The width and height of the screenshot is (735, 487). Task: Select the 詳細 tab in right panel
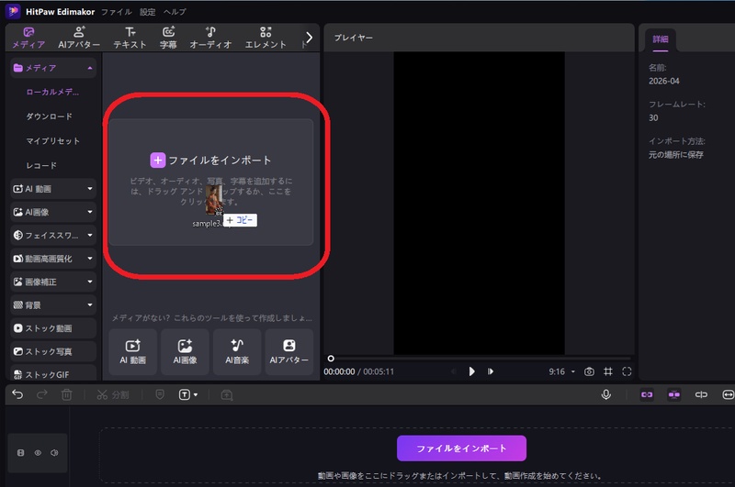coord(661,39)
